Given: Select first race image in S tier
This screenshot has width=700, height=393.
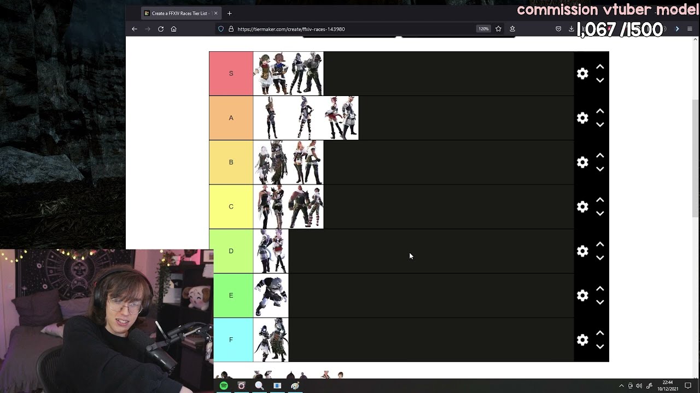Looking at the screenshot, I should [271, 74].
